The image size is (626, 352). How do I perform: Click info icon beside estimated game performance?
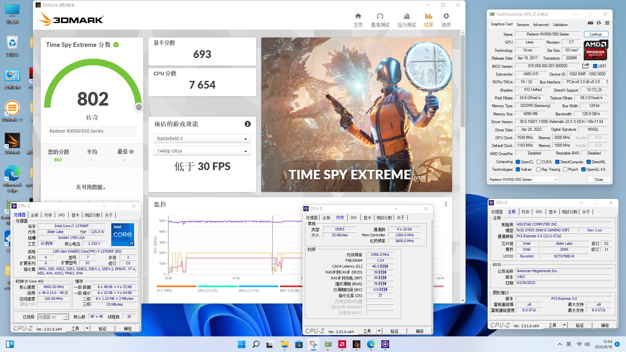tap(248, 124)
